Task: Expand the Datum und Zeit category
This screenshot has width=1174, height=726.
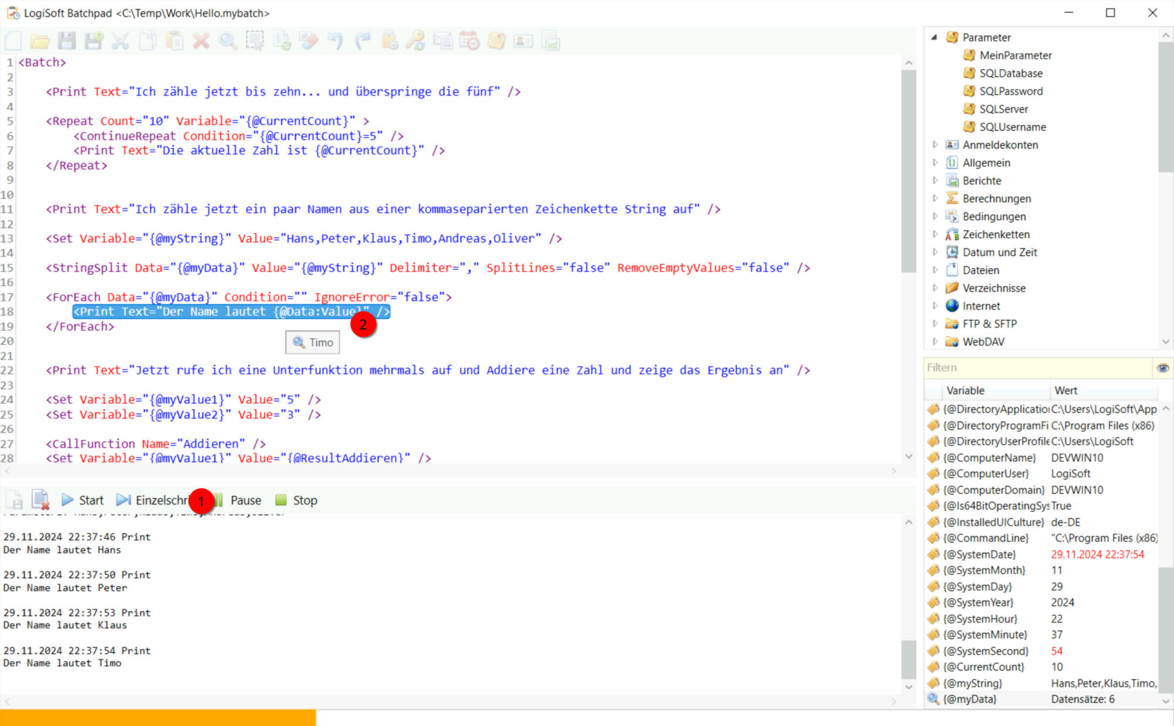Action: pos(935,252)
